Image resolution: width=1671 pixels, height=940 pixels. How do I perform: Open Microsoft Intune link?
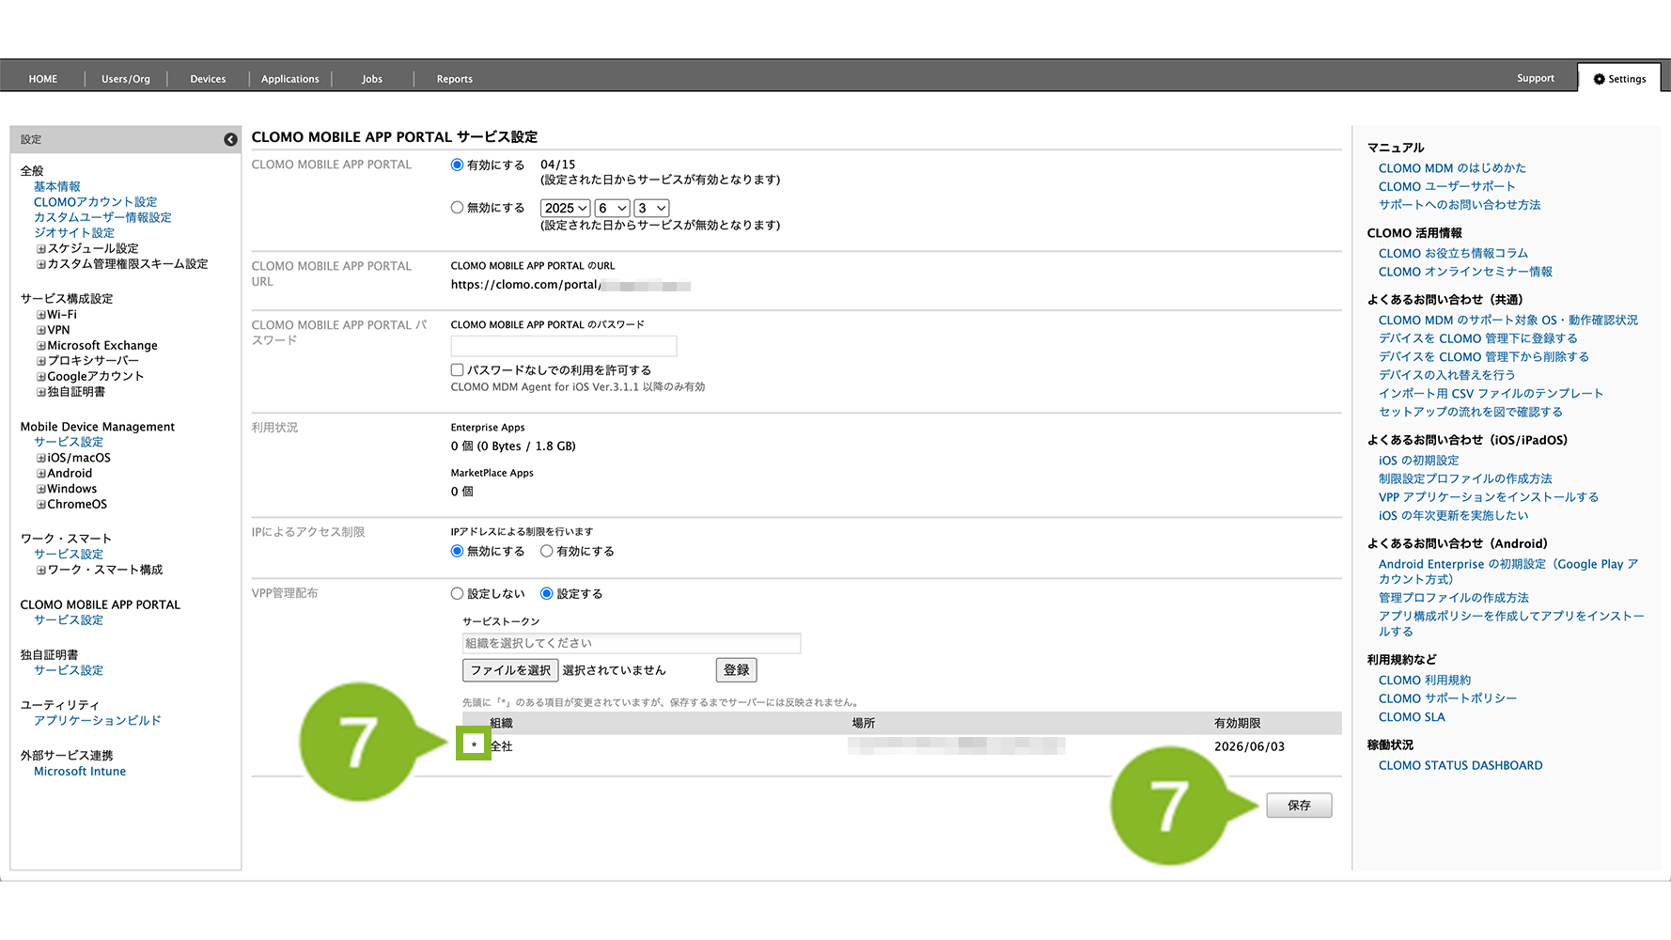(80, 772)
